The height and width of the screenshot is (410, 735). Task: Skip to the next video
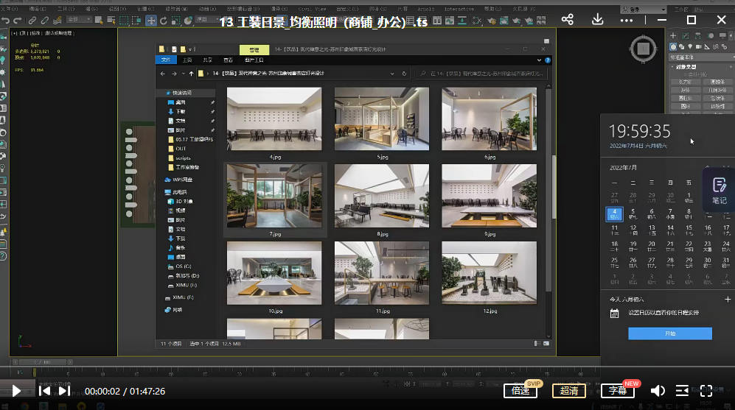[64, 391]
